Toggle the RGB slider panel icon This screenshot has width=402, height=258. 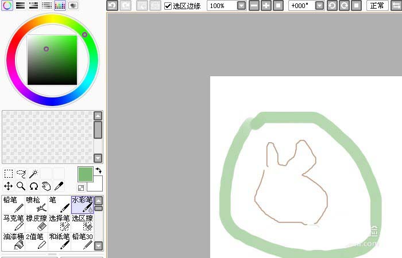[21, 5]
